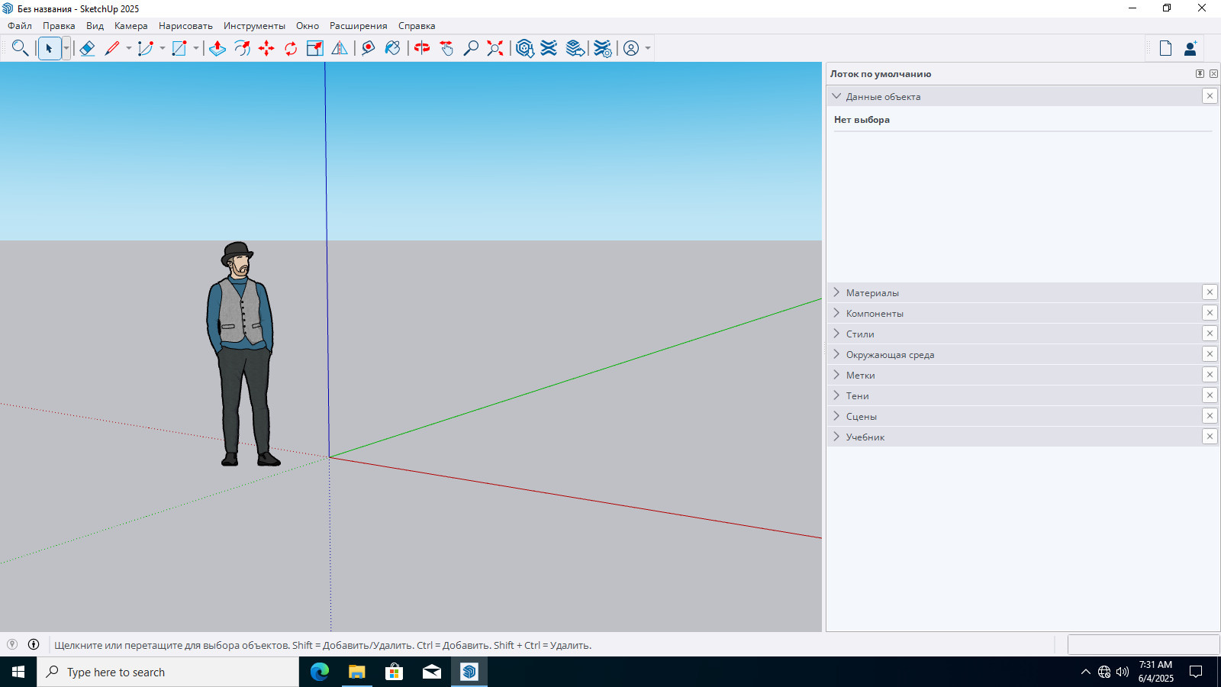Choose the Paint Bucket tool
Image resolution: width=1221 pixels, height=687 pixels.
point(393,48)
